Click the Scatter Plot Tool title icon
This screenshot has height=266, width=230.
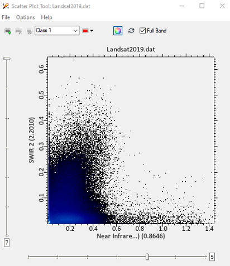(x=6, y=6)
